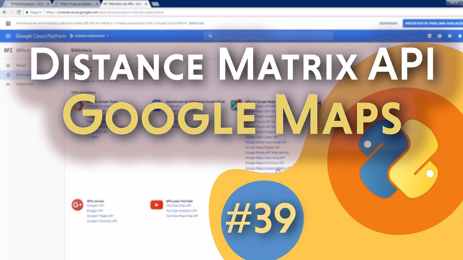Click the browser forward arrow
Viewport: 463px width, 260px height.
click(12, 12)
